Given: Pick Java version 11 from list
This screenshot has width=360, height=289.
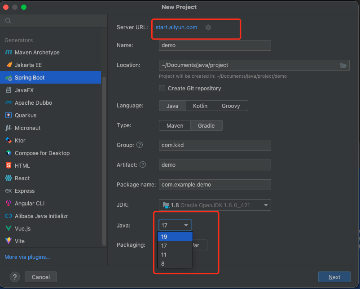Looking at the screenshot, I should click(x=175, y=254).
